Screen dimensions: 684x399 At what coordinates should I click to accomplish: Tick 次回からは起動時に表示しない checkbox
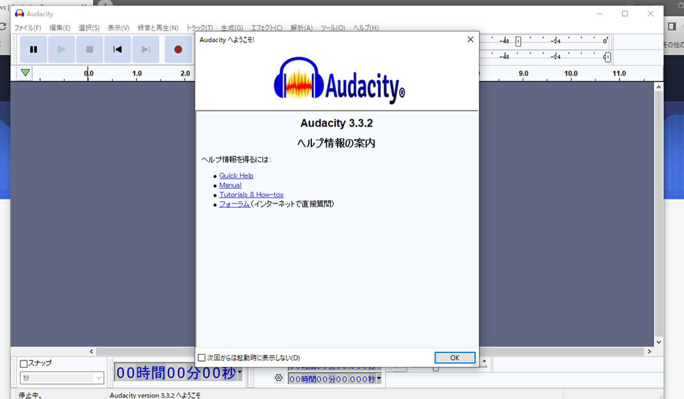tap(202, 358)
